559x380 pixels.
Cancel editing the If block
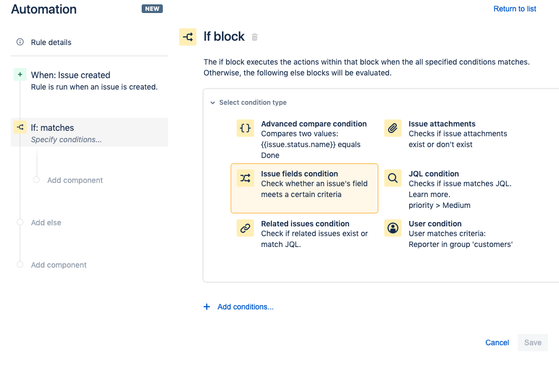click(497, 343)
